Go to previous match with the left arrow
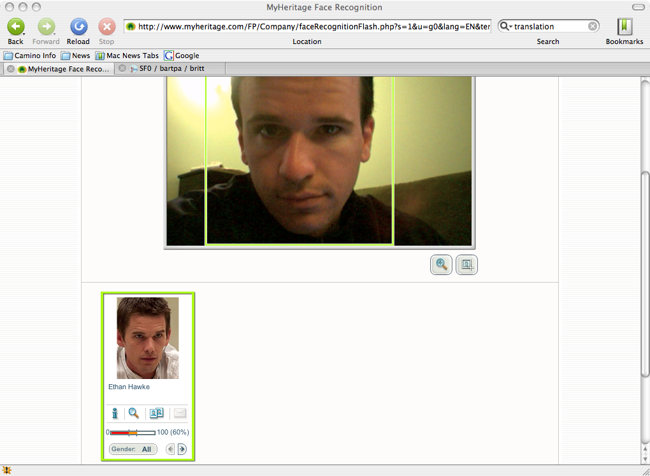 pos(170,449)
